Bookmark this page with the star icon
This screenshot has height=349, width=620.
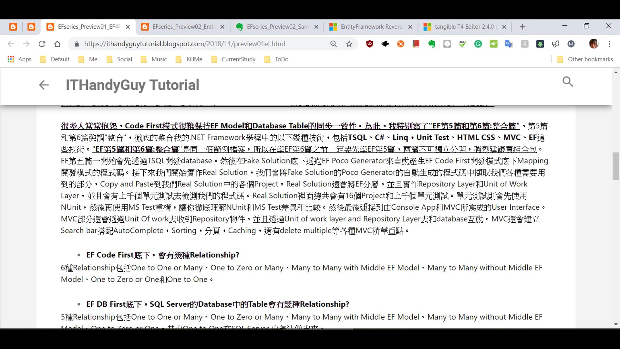point(349,44)
